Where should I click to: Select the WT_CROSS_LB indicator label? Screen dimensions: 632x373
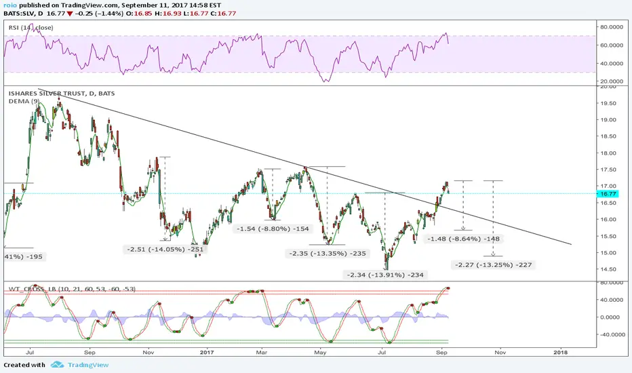point(72,289)
